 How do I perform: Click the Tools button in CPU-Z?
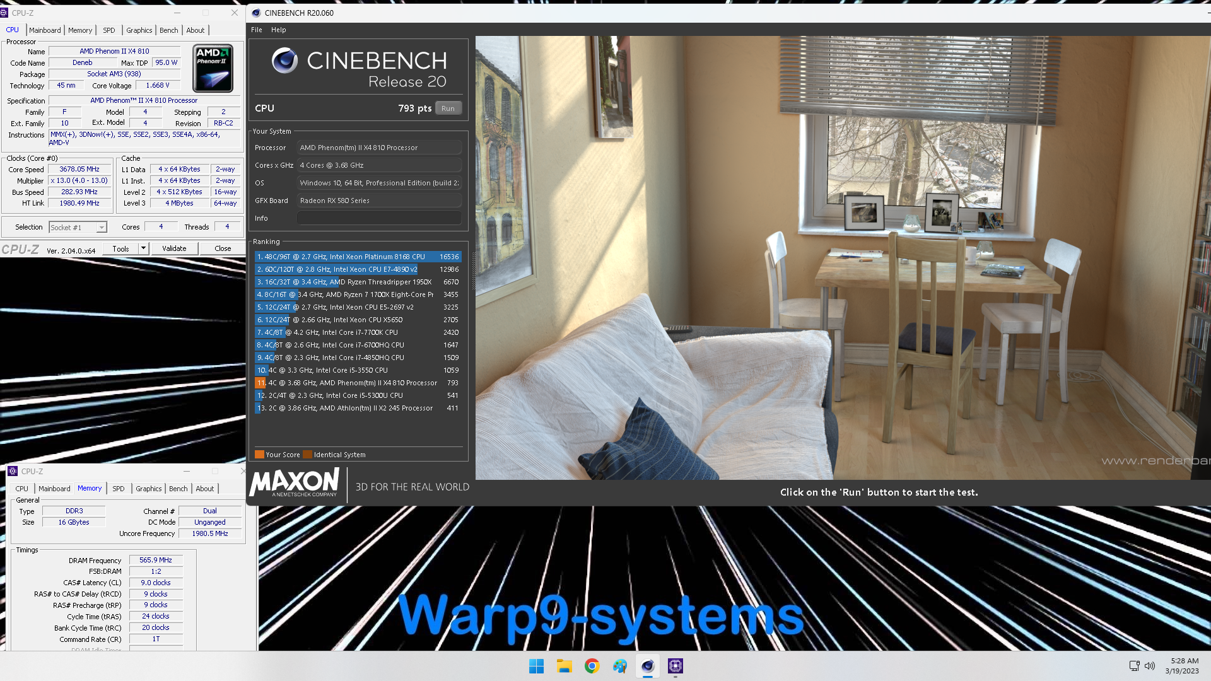coord(121,248)
